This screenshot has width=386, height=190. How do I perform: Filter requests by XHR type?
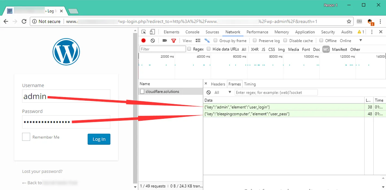pyautogui.click(x=255, y=49)
